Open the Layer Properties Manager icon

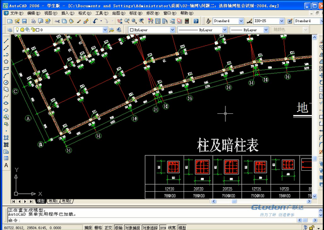tap(9, 30)
